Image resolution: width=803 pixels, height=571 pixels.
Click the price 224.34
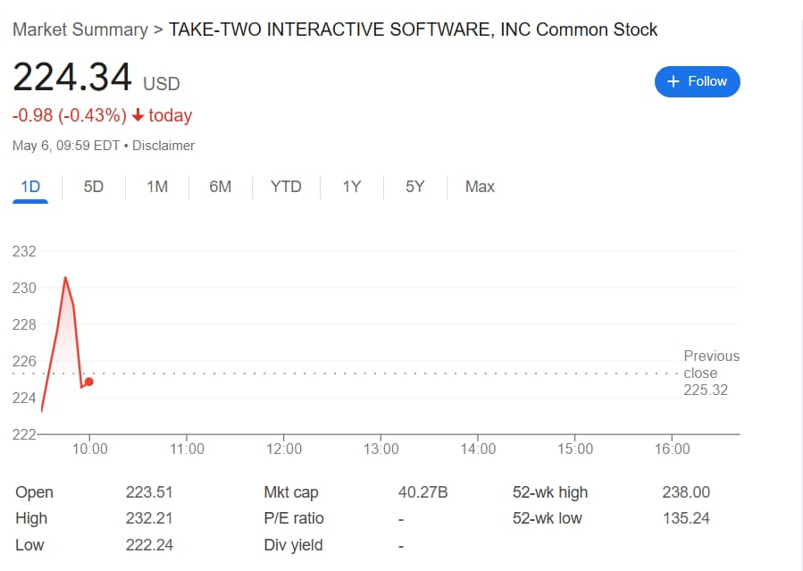pyautogui.click(x=72, y=78)
